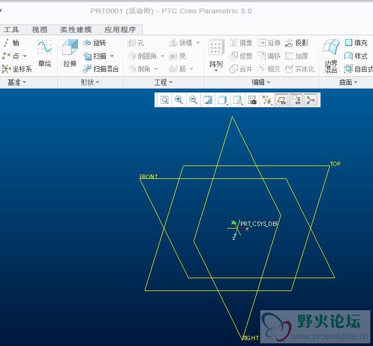373x346 pixels.
Task: Click the 填充 (Fill) surface tool
Action: tap(356, 43)
